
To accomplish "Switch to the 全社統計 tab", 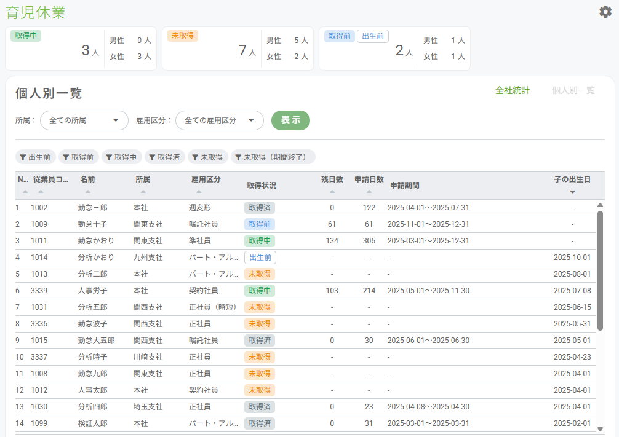I will click(x=513, y=90).
